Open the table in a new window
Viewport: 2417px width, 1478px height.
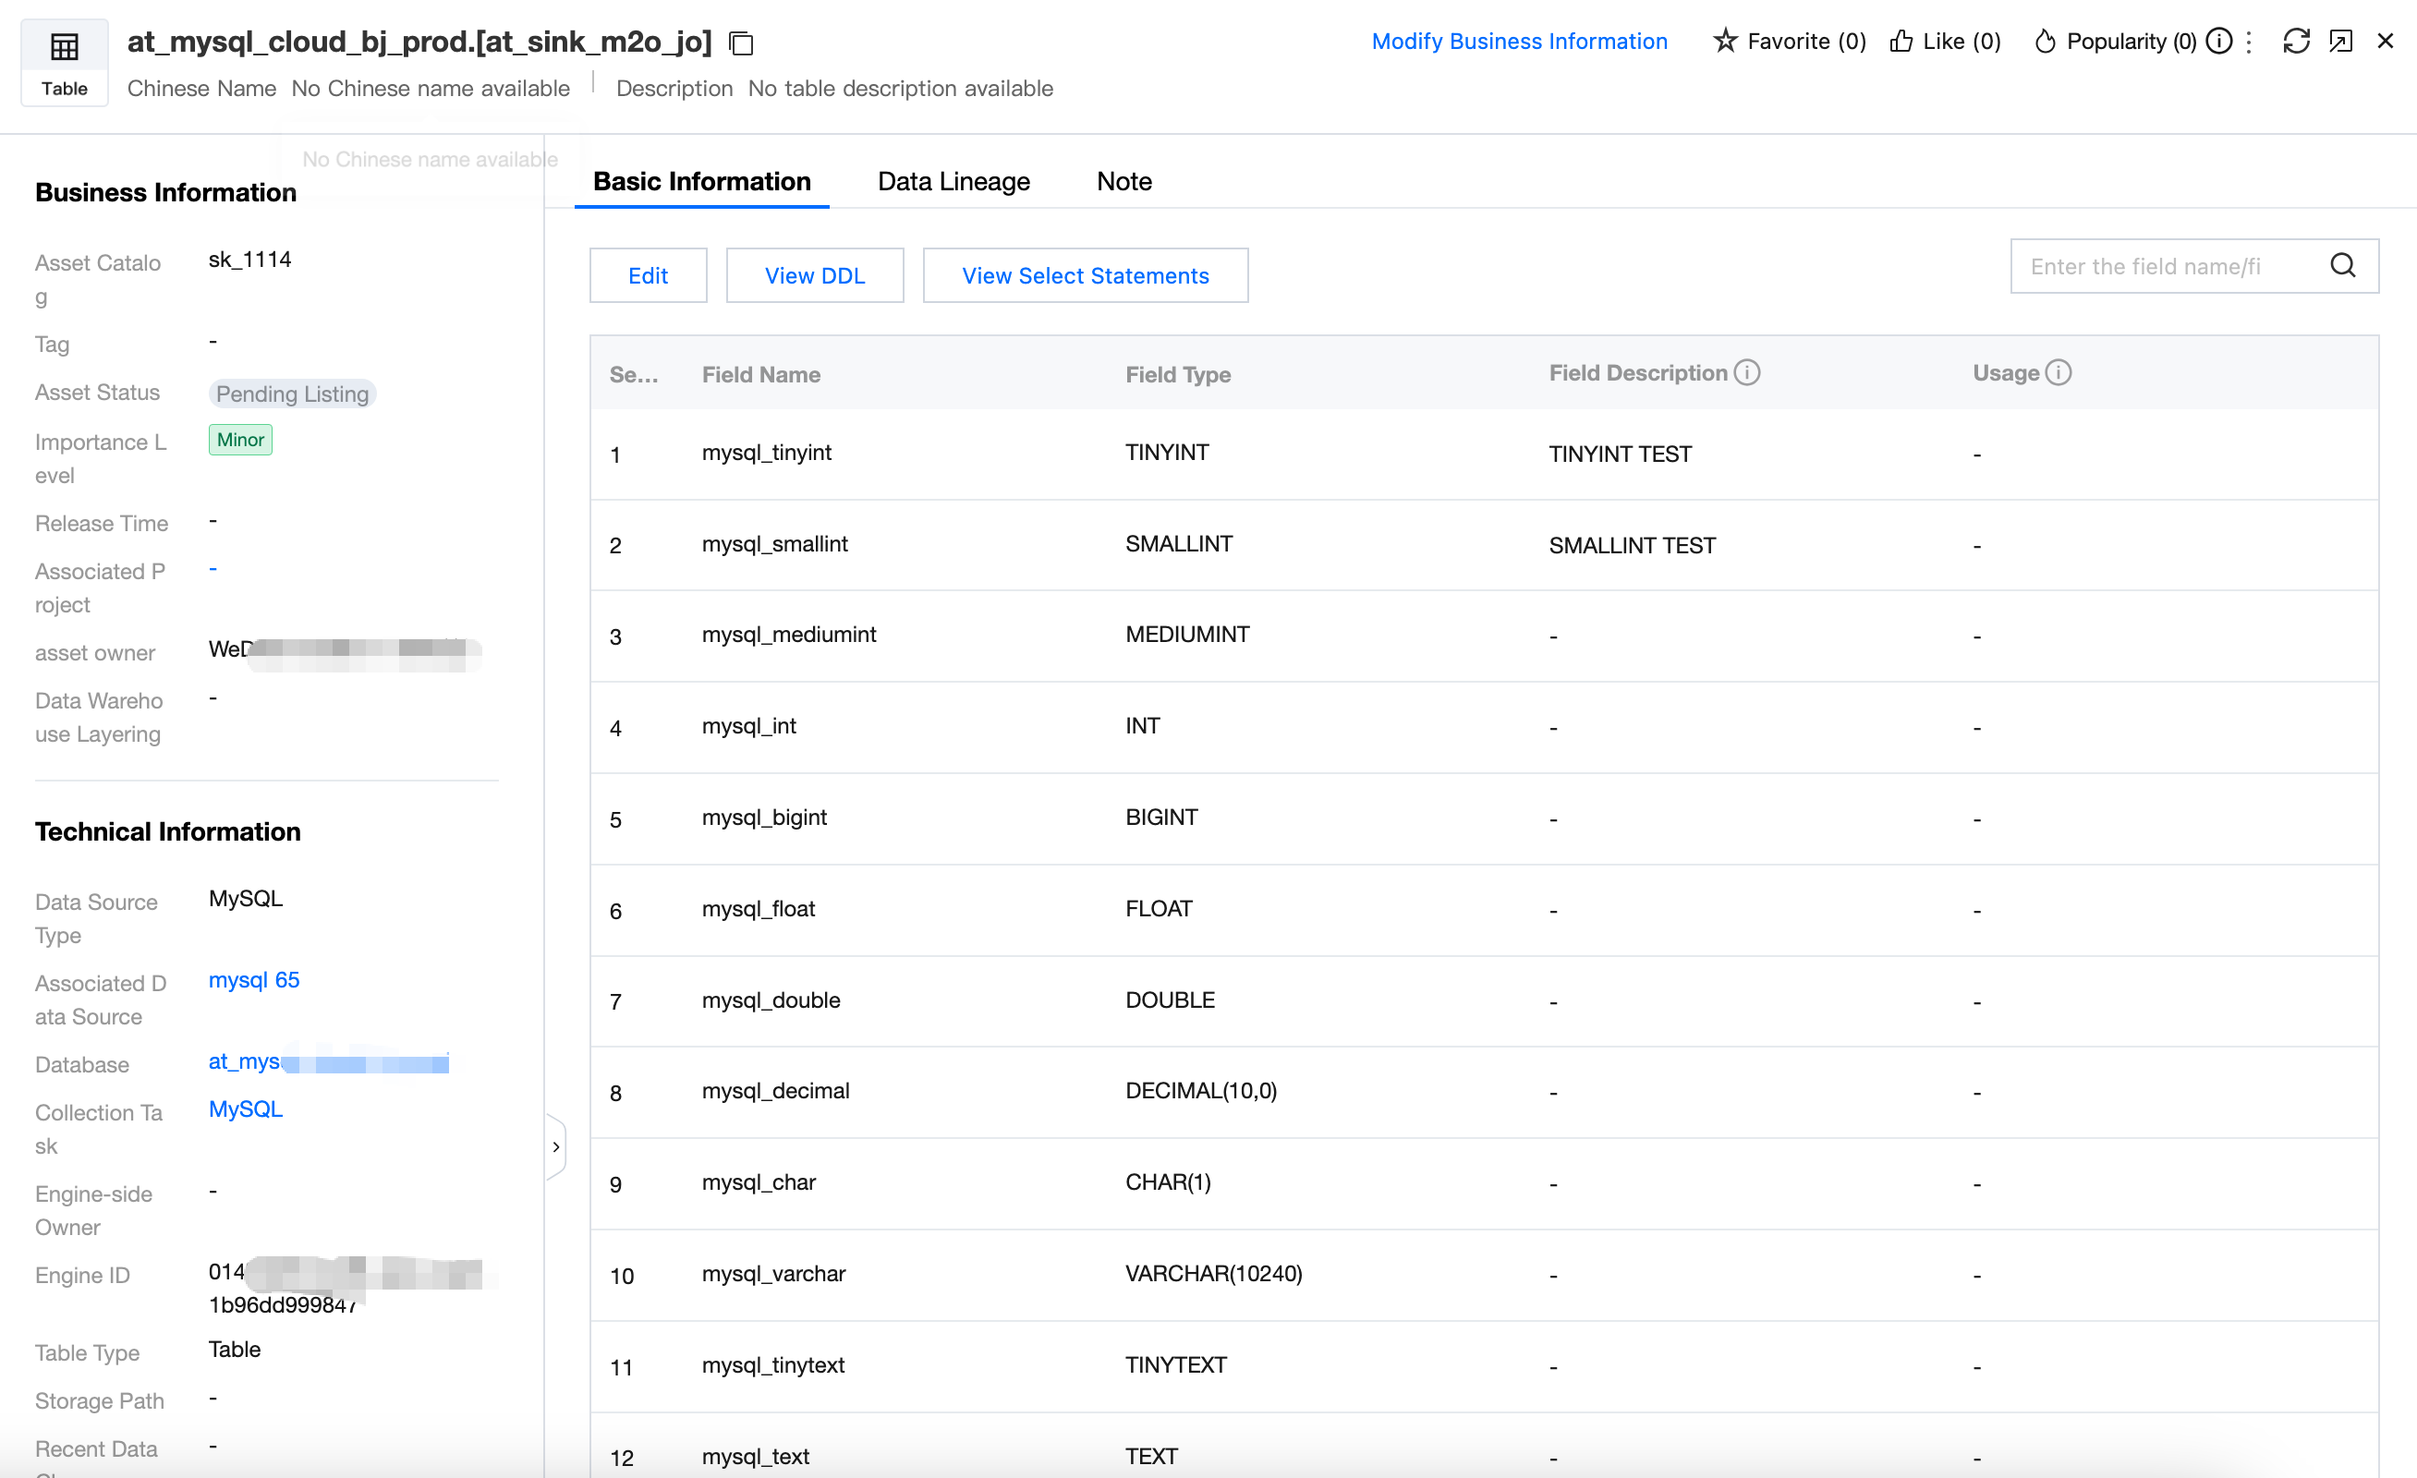(x=2341, y=42)
